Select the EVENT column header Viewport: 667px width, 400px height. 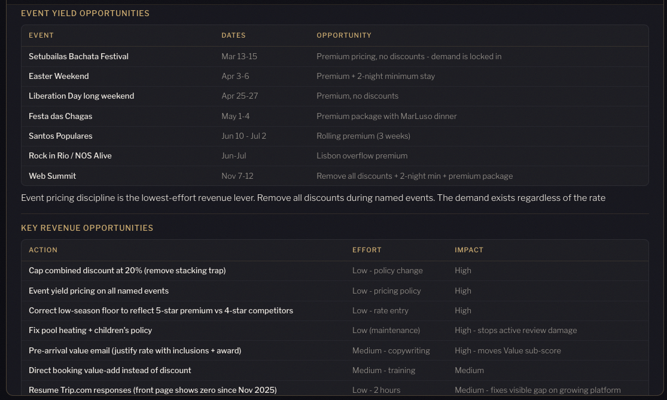[x=41, y=35]
